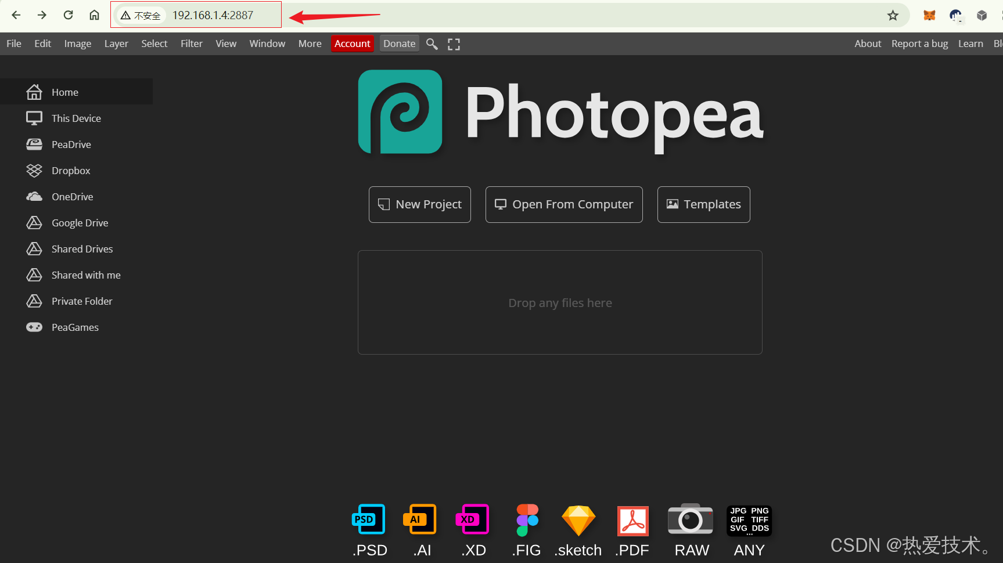Open the Filter menu
This screenshot has height=563, width=1003.
pos(192,44)
